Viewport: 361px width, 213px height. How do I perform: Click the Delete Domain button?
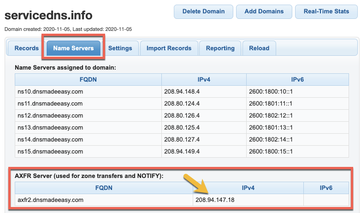tap(203, 12)
